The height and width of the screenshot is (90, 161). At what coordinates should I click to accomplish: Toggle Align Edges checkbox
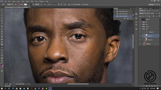coord(82,4)
